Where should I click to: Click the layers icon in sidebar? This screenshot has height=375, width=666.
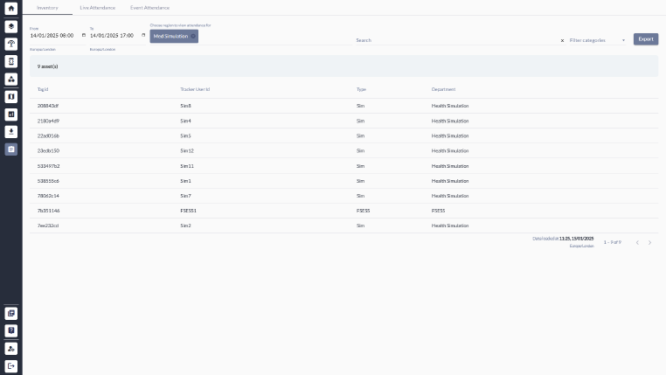pos(11,26)
